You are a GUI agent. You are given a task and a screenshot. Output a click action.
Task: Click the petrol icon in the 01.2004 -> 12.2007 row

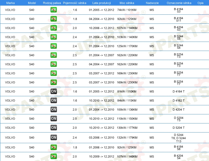click(53, 55)
